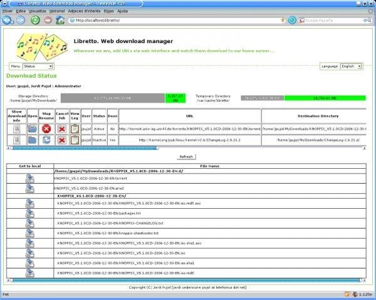The image size is (376, 300).
Task: Open the Historial menu
Action: click(x=57, y=11)
